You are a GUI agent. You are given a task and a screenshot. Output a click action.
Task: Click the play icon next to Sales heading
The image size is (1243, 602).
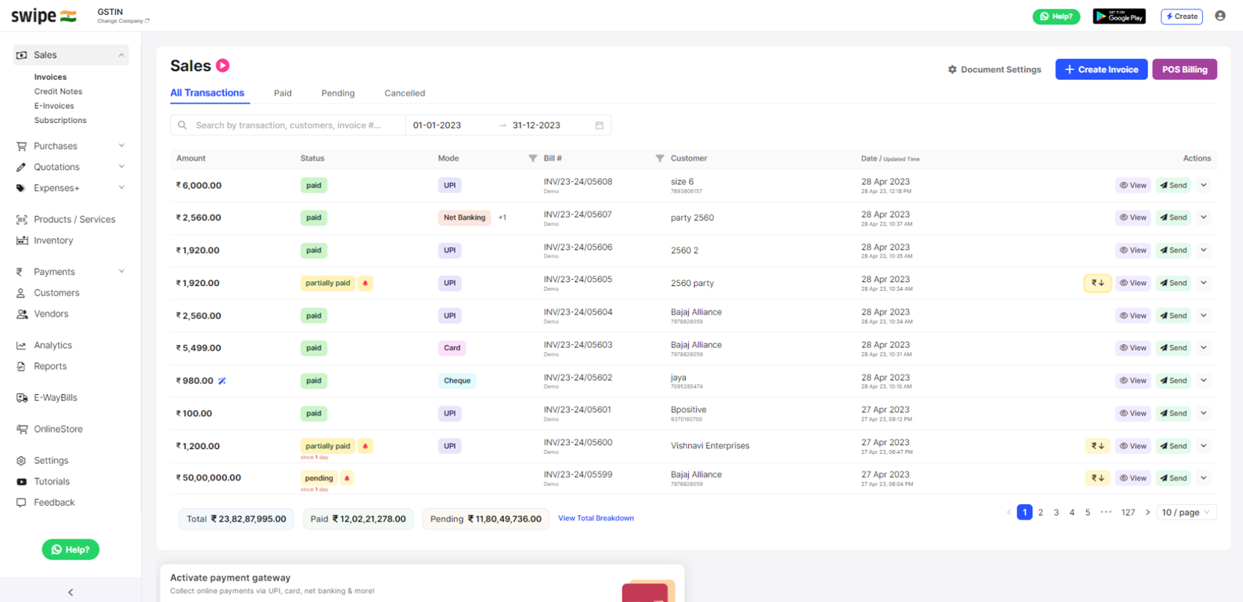coord(223,66)
